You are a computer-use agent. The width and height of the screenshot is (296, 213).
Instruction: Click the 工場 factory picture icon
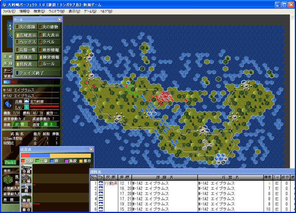pyautogui.click(x=26, y=178)
